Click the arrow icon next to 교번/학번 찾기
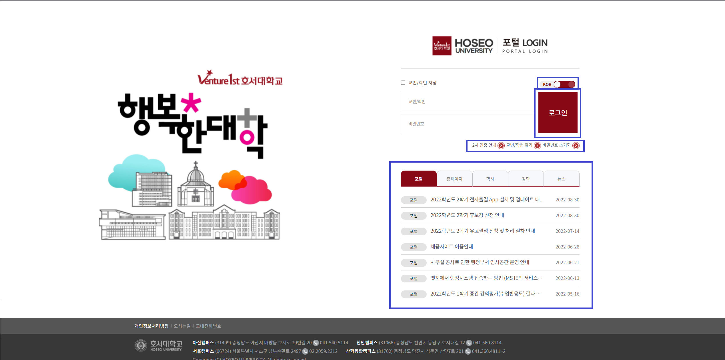Viewport: 725px width, 360px height. [537, 145]
